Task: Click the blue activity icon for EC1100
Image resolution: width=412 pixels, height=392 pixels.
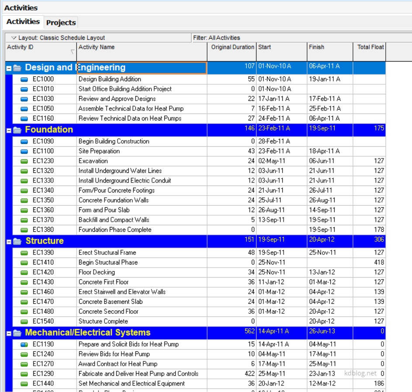Action: (x=24, y=151)
